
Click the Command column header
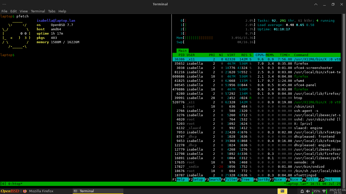tap(301, 55)
